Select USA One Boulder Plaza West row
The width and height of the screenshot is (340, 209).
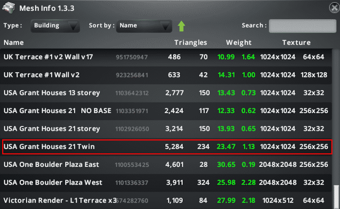166,183
